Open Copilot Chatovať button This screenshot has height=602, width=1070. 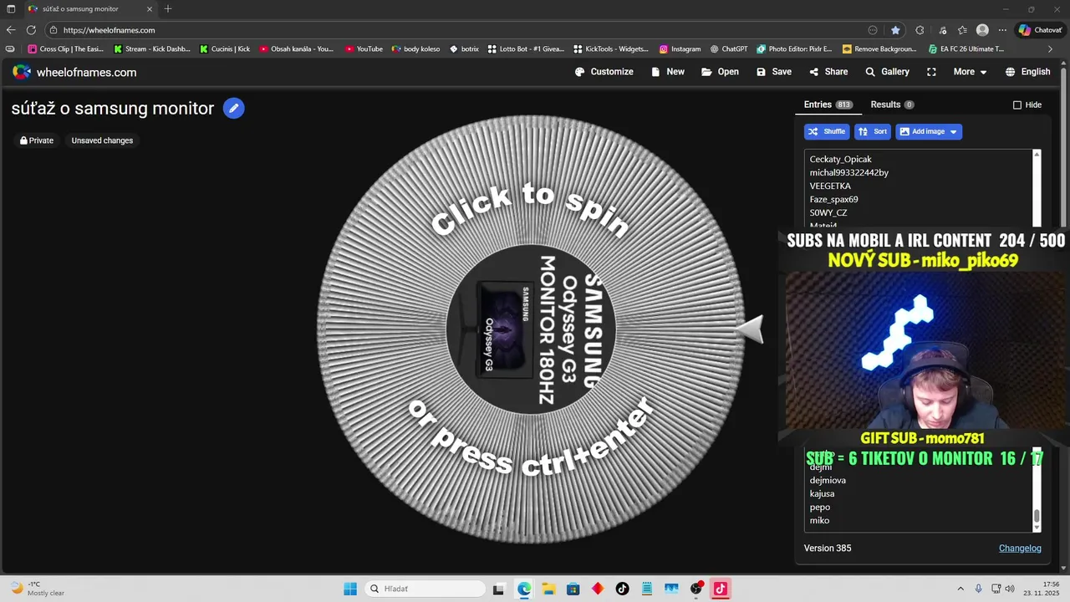click(1040, 30)
